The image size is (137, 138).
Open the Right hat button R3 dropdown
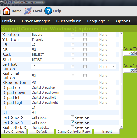(47, 75)
